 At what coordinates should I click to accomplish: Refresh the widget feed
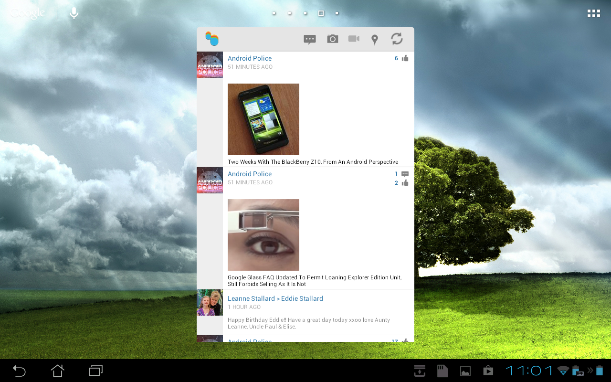[x=397, y=39]
